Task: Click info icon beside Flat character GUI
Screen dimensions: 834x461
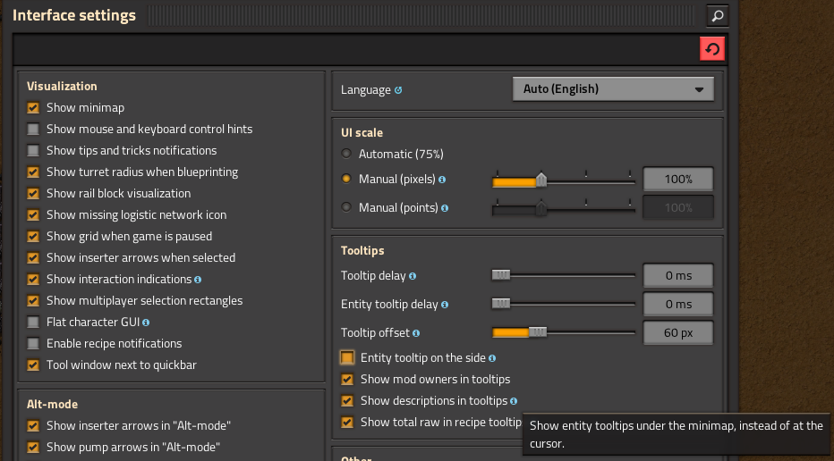Action: pos(146,323)
